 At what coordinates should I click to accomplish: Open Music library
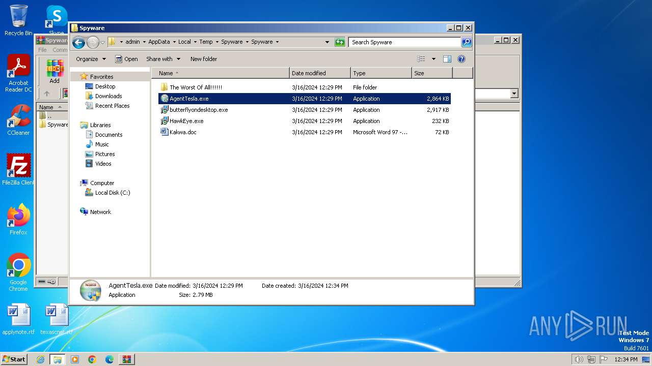(x=102, y=144)
